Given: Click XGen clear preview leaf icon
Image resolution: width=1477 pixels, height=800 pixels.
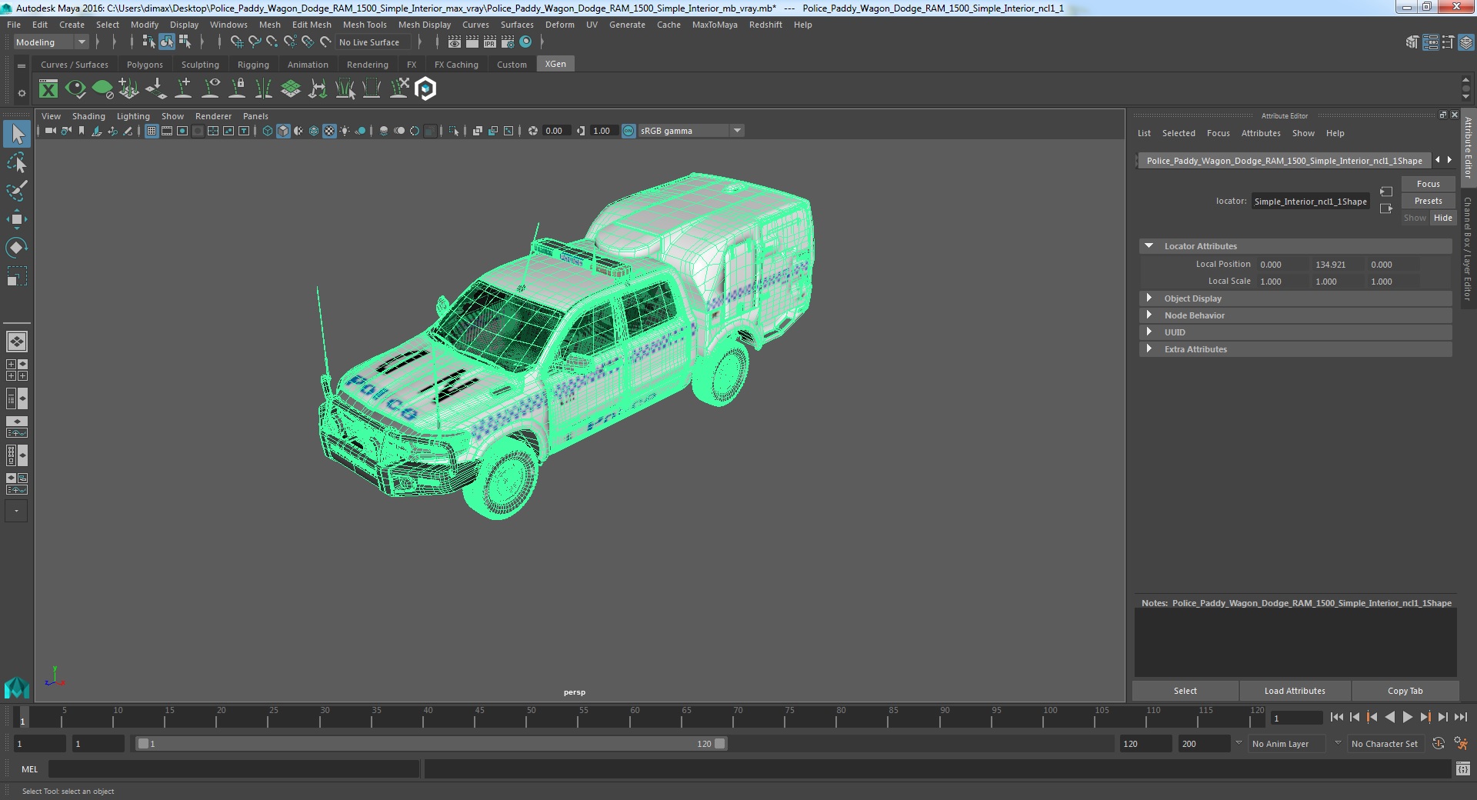Looking at the screenshot, I should [x=102, y=89].
